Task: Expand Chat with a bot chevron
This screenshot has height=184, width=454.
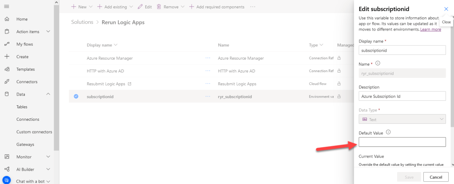Action: point(48,181)
